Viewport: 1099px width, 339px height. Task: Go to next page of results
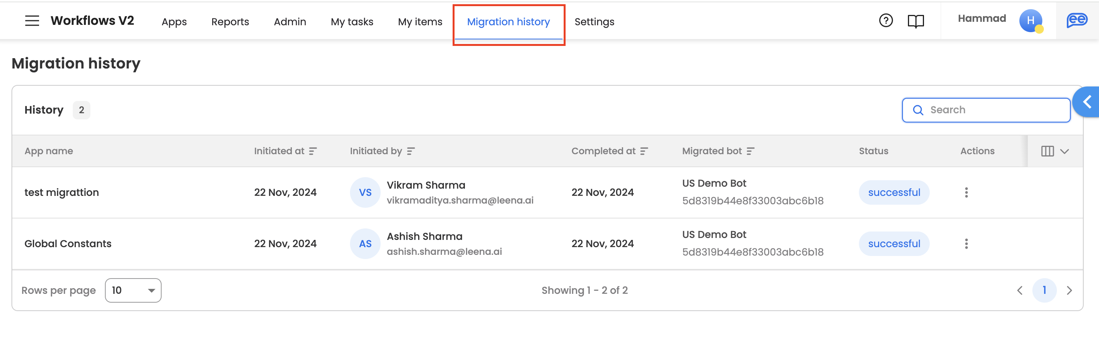coord(1069,290)
